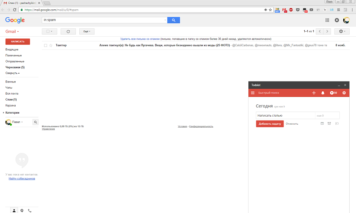Open the Черновики (5) folder
356x213 pixels.
[x=15, y=67]
